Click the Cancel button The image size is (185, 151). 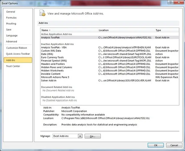pyautogui.click(x=174, y=145)
